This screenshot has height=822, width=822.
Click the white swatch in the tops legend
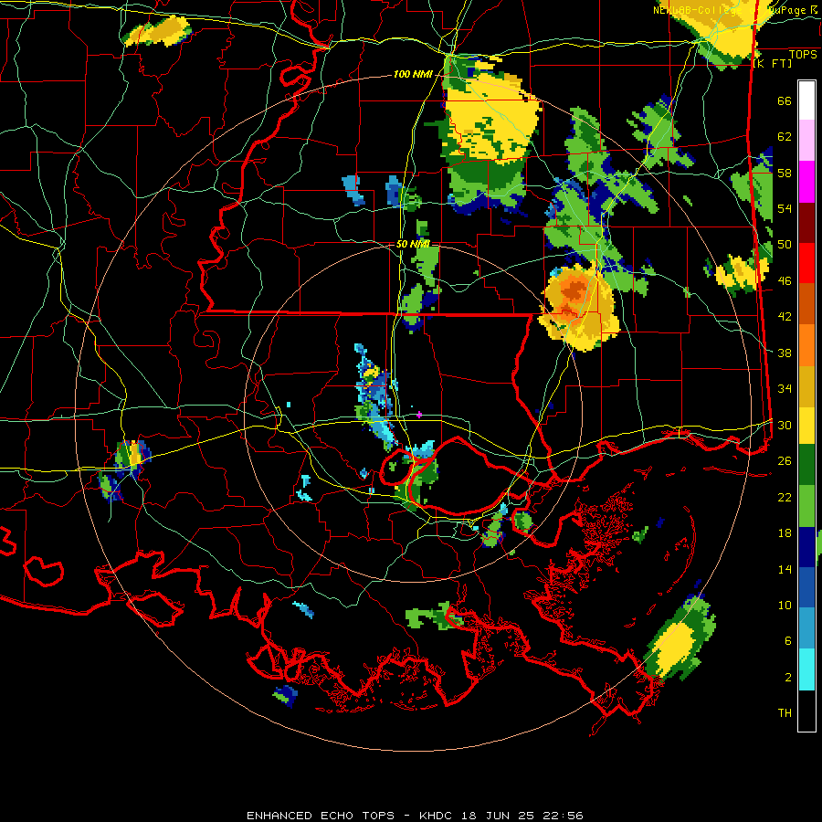click(x=806, y=100)
